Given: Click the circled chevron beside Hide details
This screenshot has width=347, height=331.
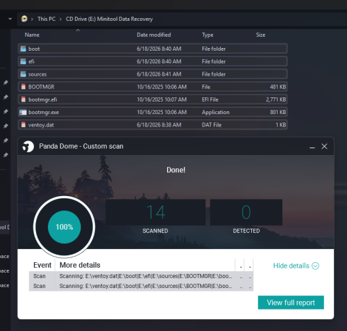Looking at the screenshot, I should click(315, 266).
